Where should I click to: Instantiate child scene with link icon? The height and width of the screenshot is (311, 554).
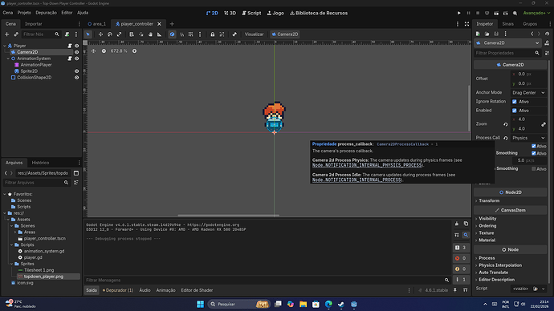point(16,34)
